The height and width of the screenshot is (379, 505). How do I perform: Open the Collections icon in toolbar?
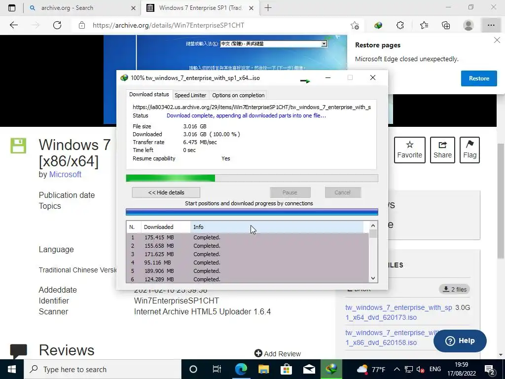coord(446,25)
